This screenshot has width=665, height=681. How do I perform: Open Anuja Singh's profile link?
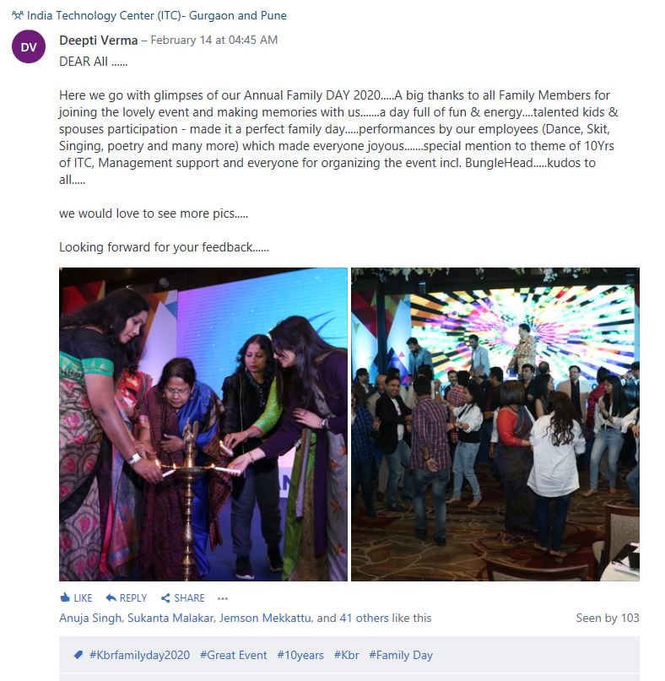90,618
